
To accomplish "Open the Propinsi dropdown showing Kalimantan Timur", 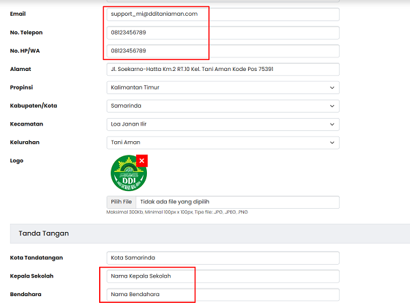I will tap(223, 87).
